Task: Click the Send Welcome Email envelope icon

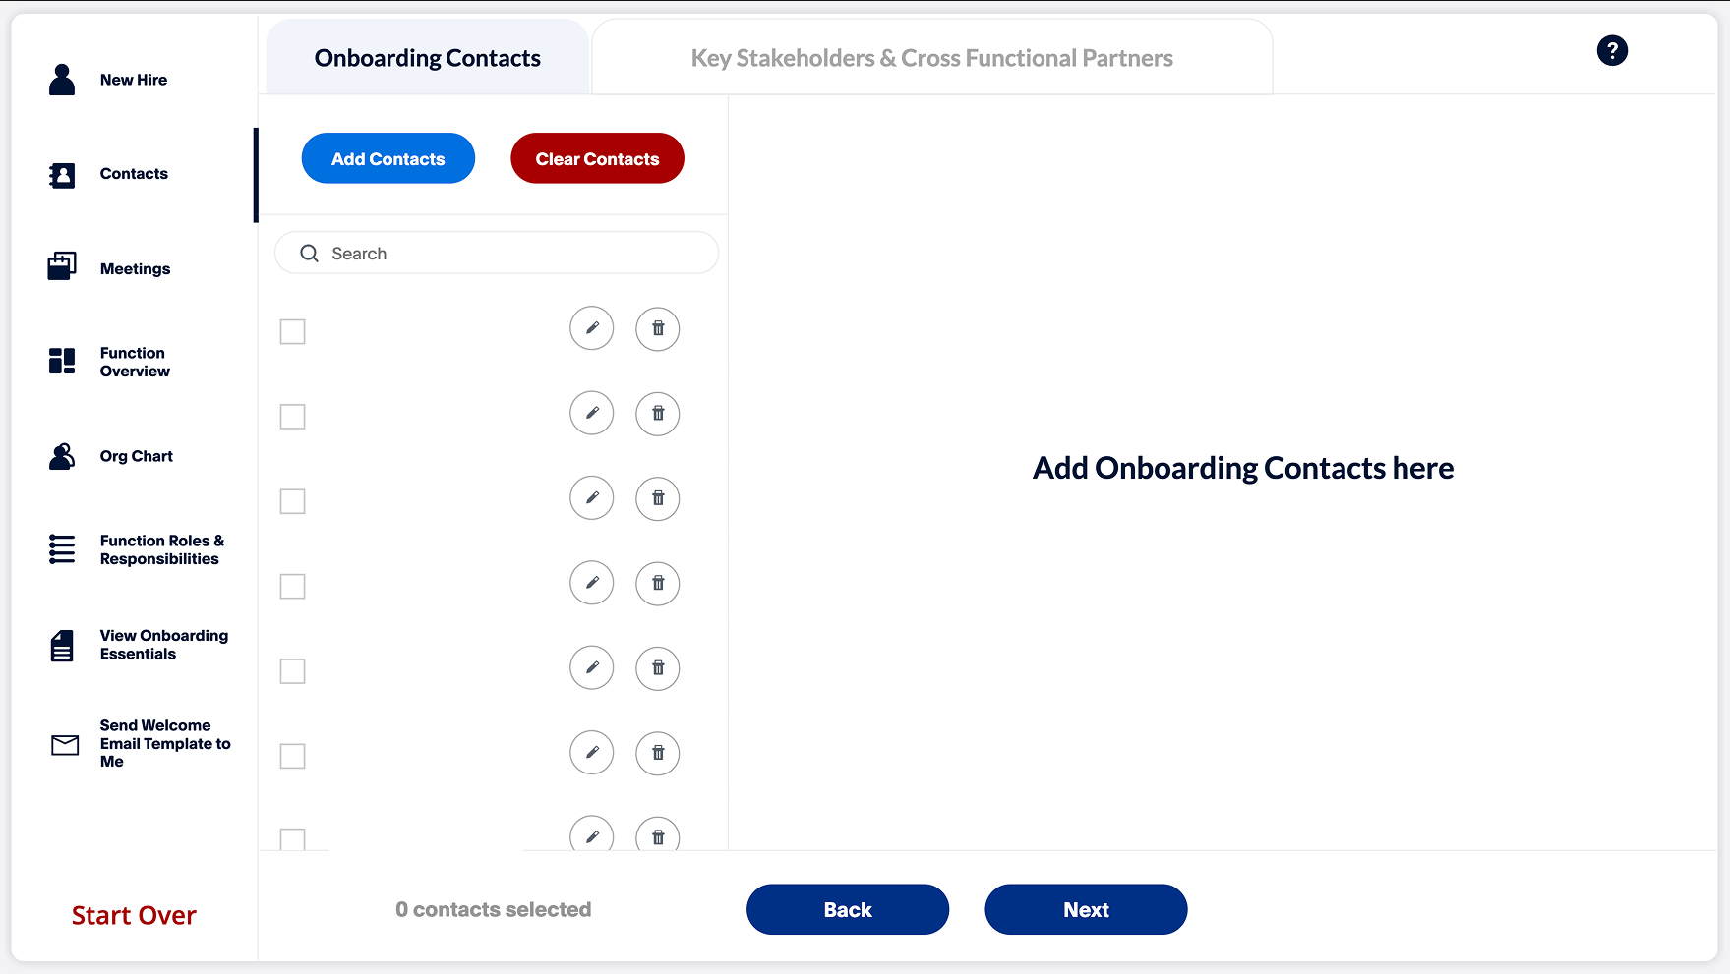Action: 65,745
